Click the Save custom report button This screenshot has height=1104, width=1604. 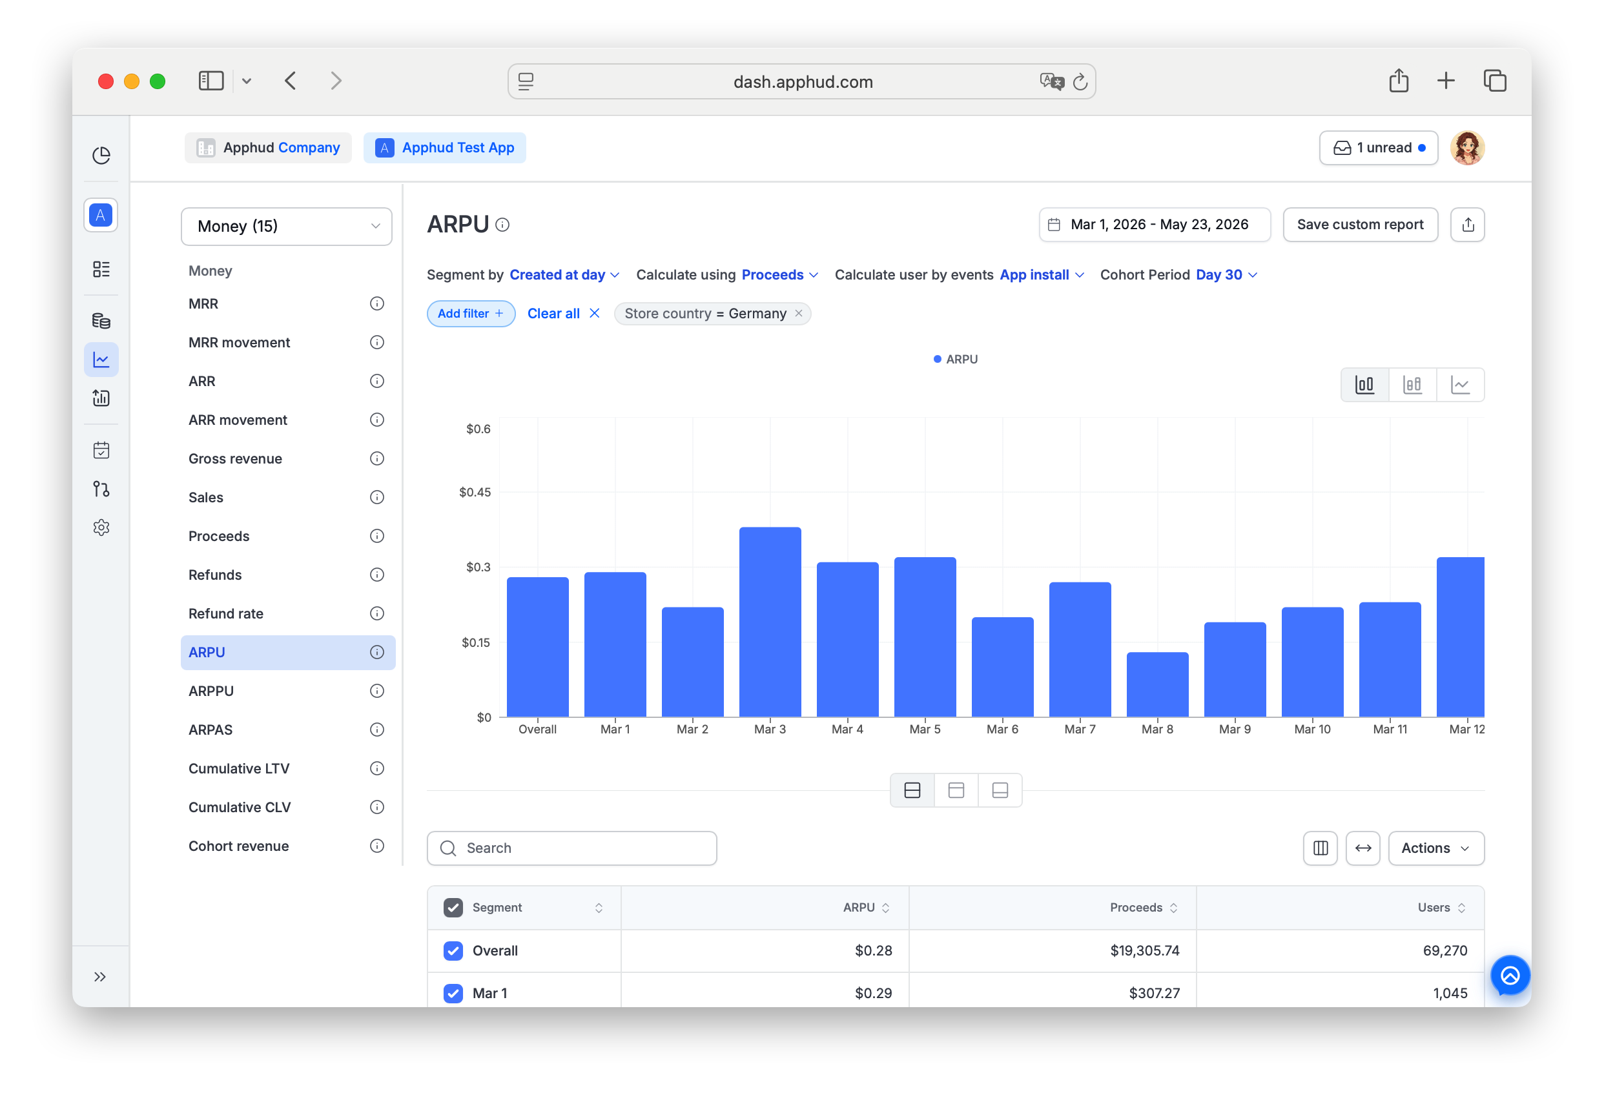[x=1359, y=225]
